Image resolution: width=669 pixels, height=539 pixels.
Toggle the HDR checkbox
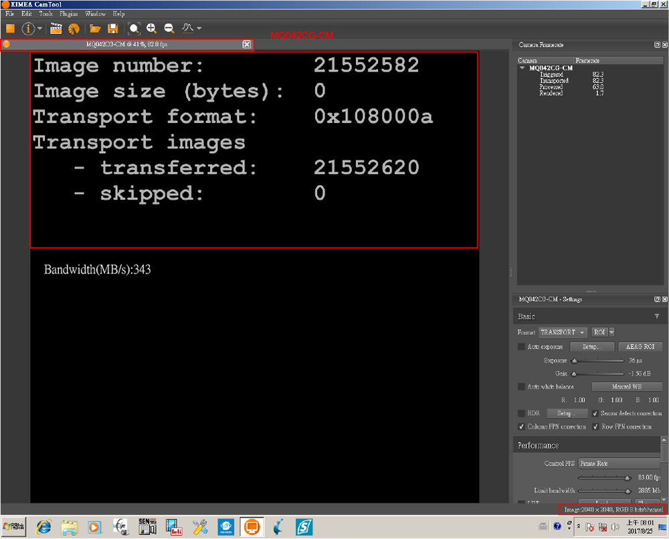521,413
